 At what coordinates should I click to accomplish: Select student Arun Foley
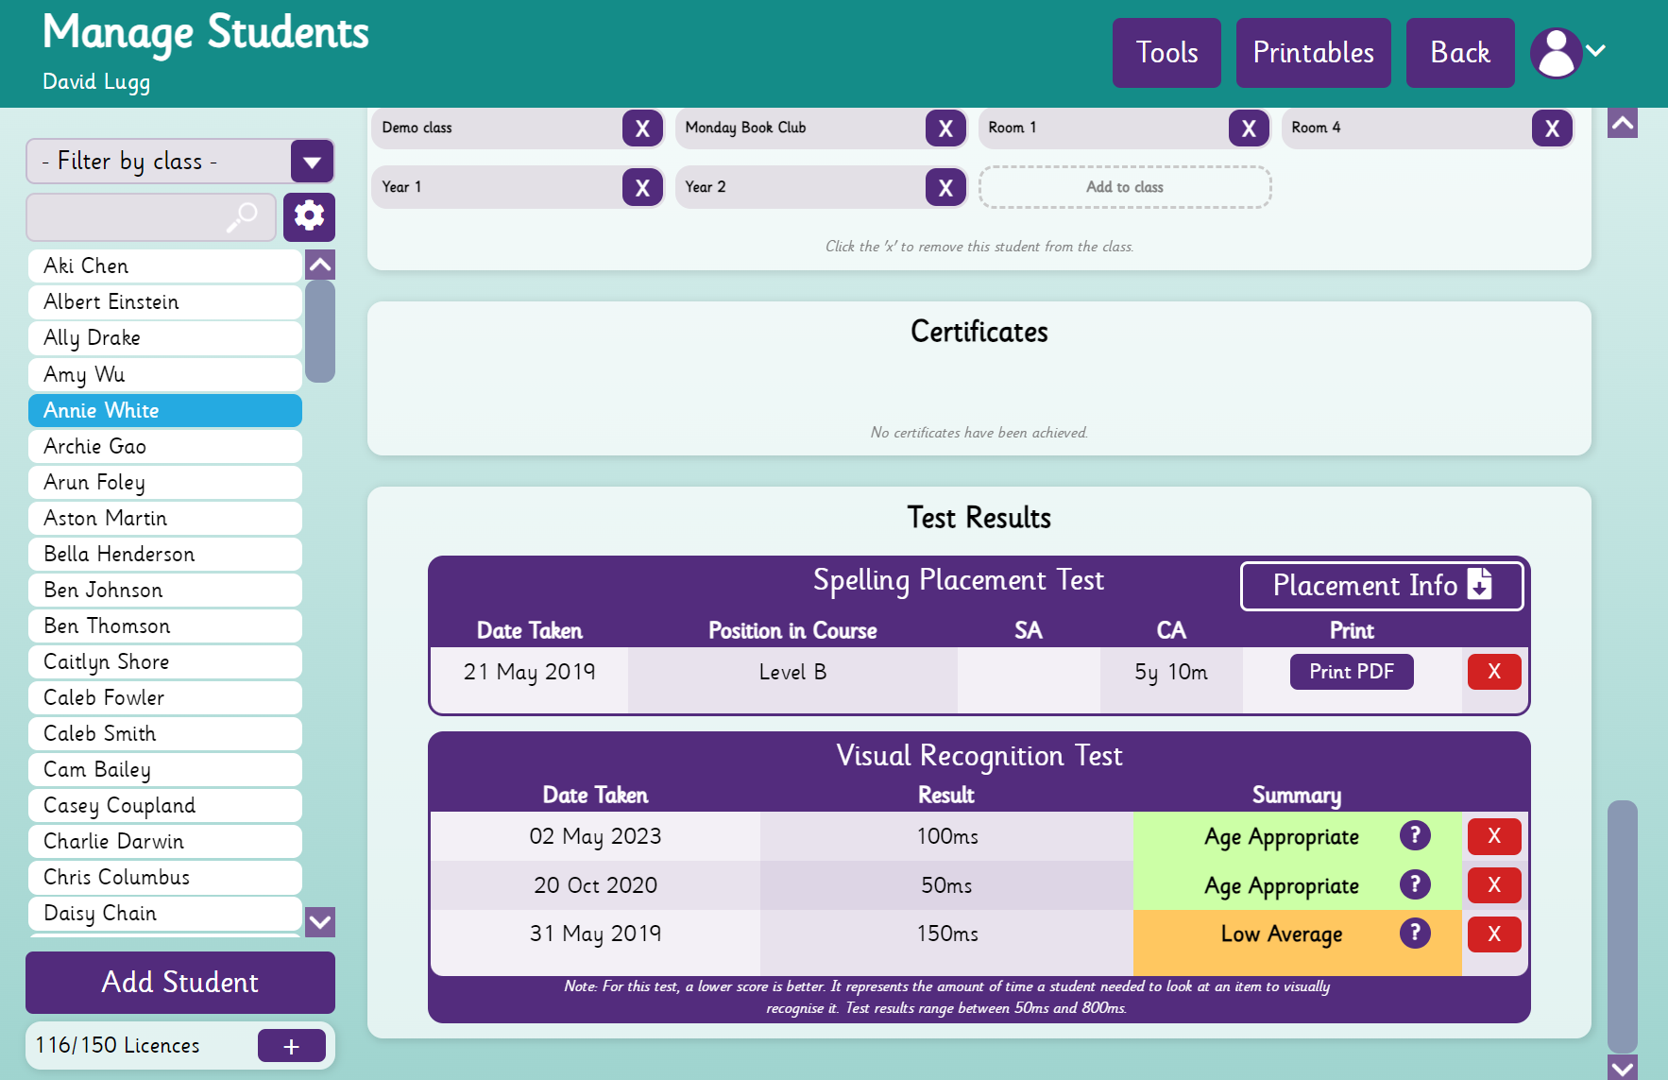(165, 483)
